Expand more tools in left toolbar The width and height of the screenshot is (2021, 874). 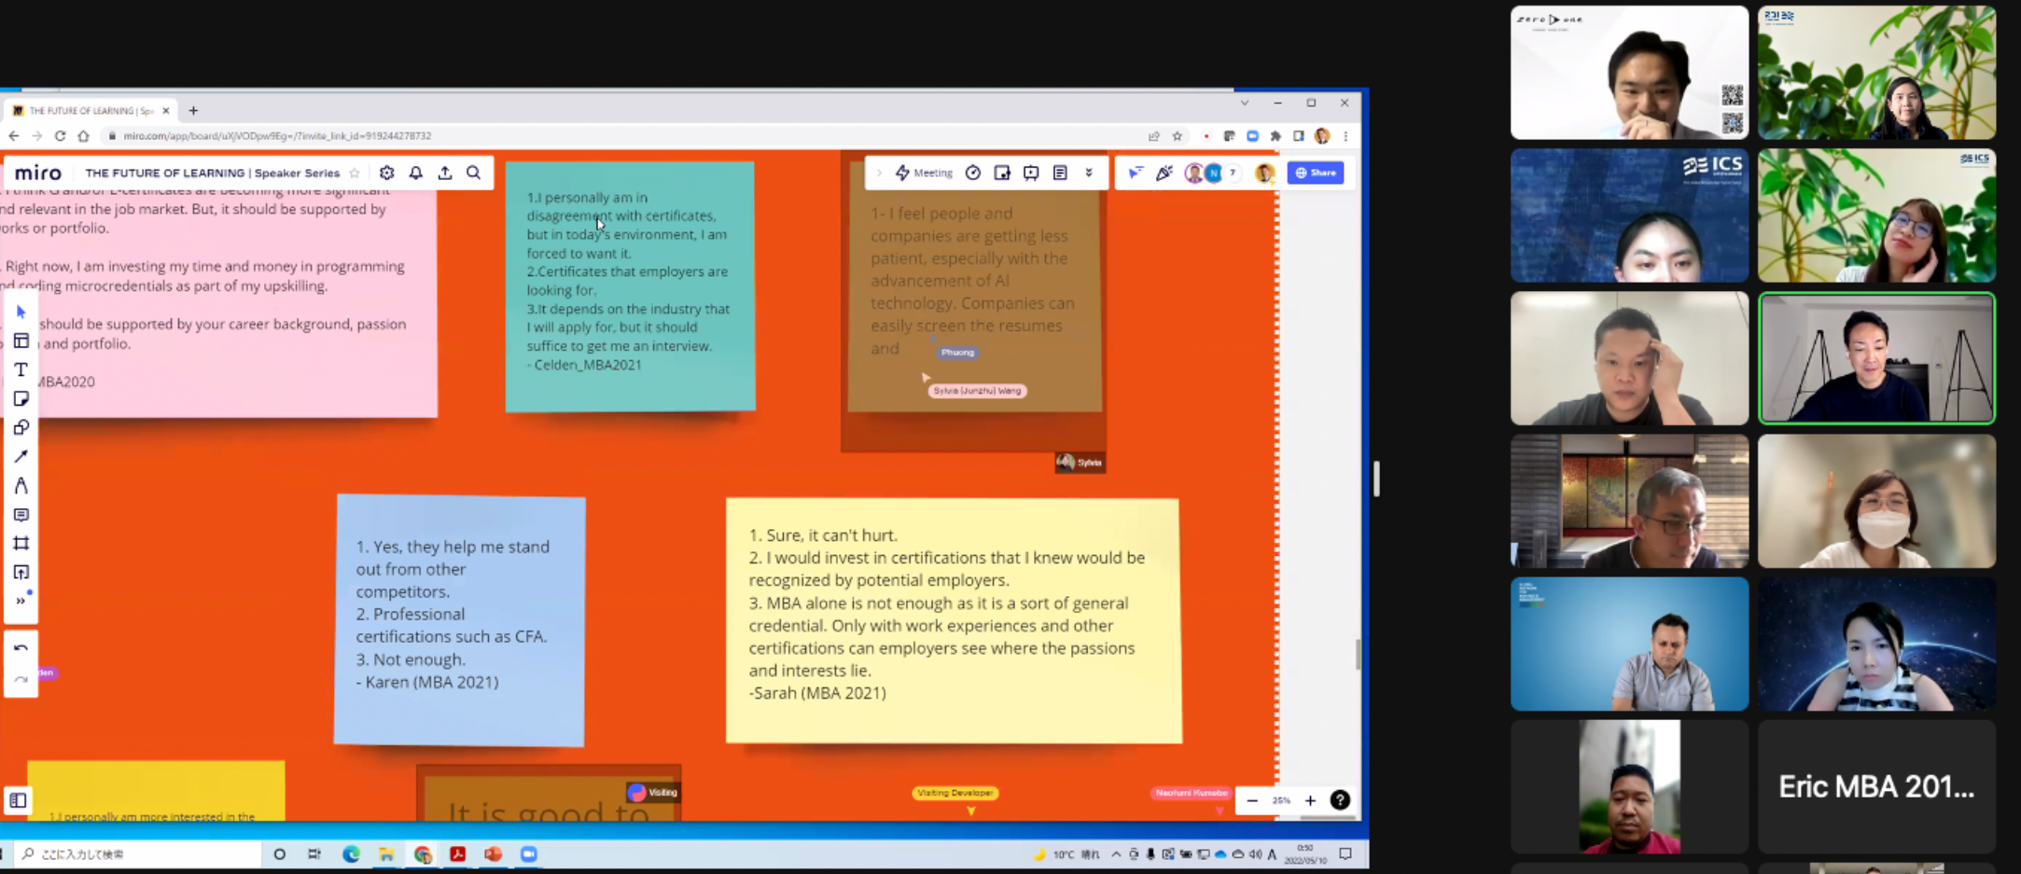point(21,601)
